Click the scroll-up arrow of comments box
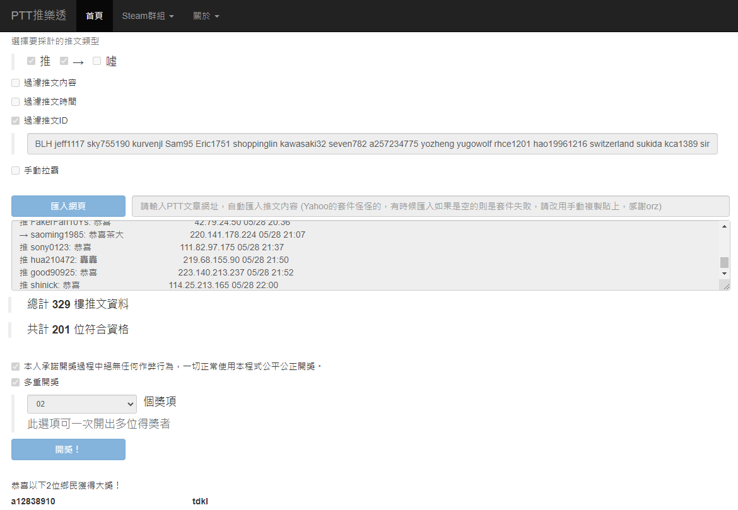This screenshot has height=510, width=738. (x=724, y=226)
